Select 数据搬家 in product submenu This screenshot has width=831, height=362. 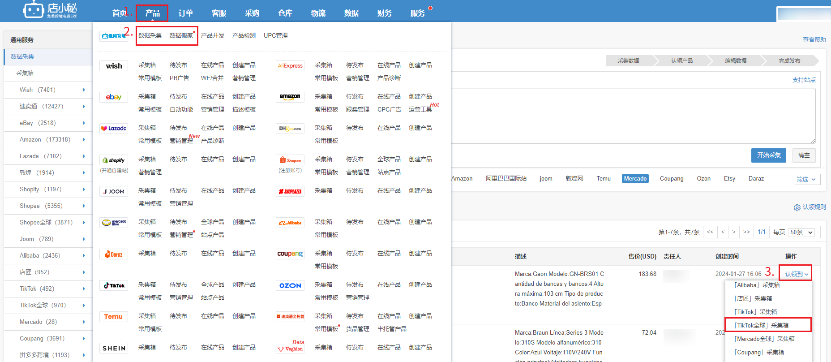[x=181, y=35]
